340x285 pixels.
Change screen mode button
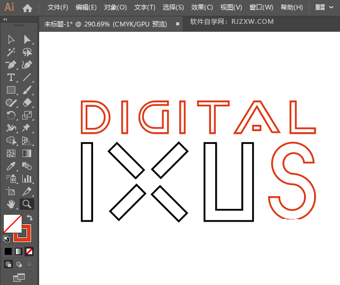19,278
